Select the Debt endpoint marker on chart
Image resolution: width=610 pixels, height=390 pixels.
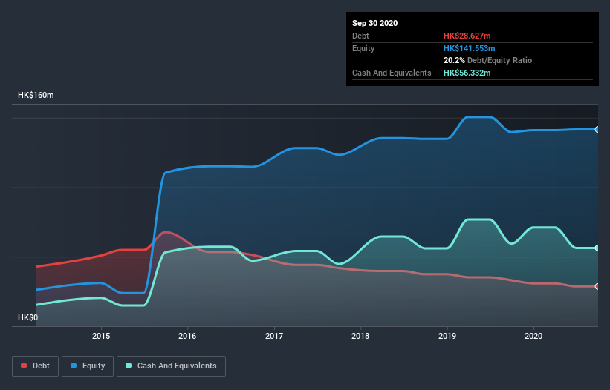tap(597, 286)
